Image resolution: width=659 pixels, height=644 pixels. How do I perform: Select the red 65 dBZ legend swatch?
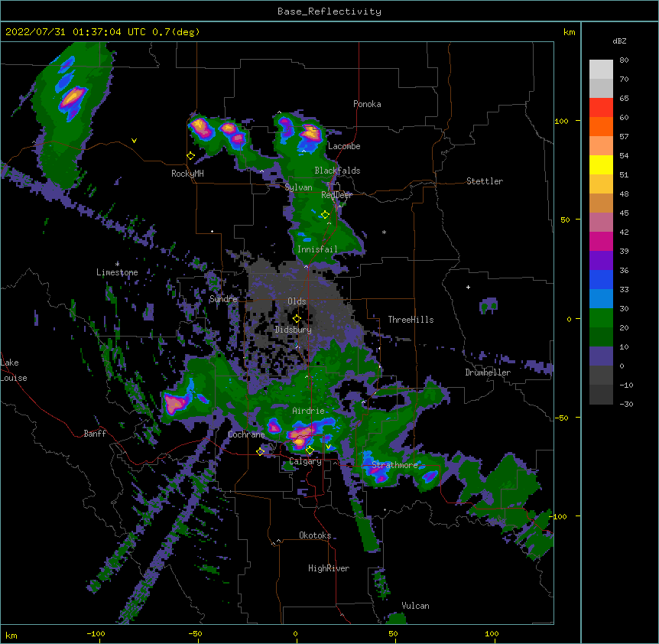(x=601, y=108)
